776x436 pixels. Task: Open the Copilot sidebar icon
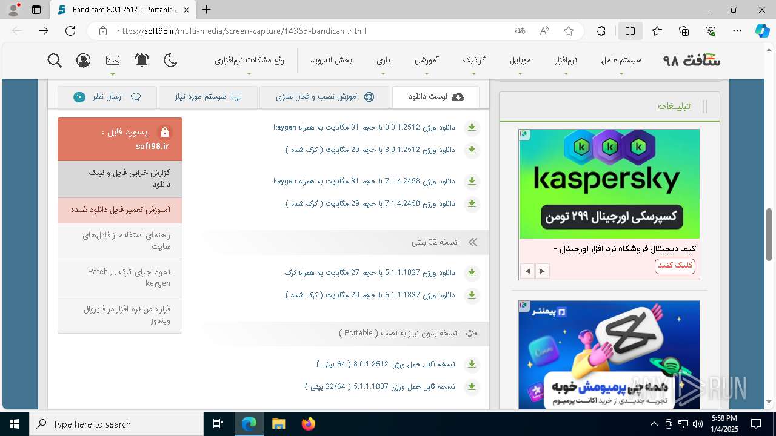762,31
